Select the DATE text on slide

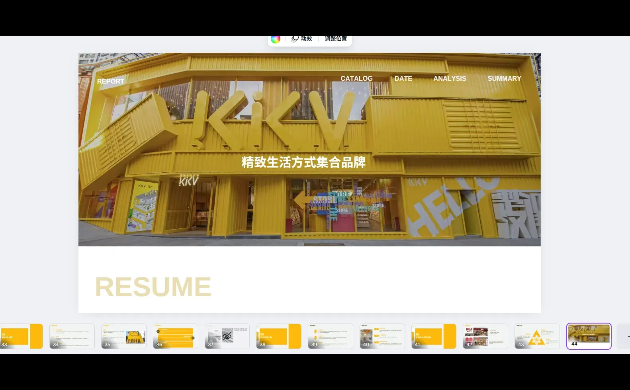[x=403, y=78]
